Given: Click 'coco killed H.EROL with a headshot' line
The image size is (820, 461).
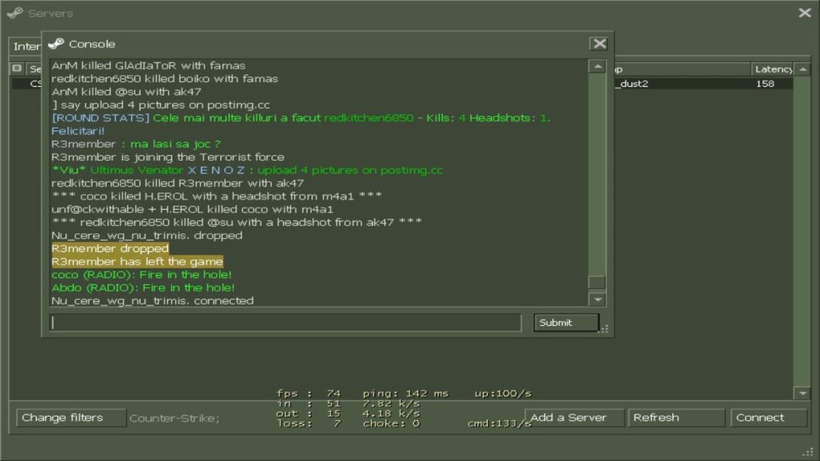Looking at the screenshot, I should (x=216, y=197).
